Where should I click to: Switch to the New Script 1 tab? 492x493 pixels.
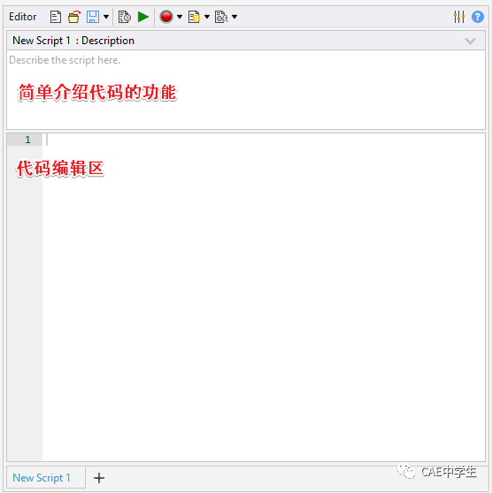point(42,478)
